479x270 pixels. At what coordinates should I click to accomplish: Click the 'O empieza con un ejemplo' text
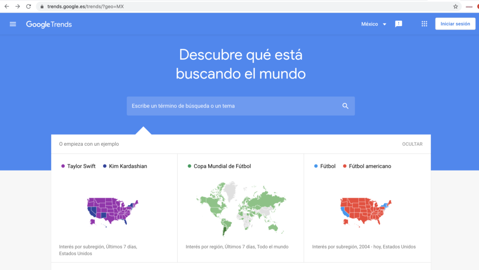point(89,144)
